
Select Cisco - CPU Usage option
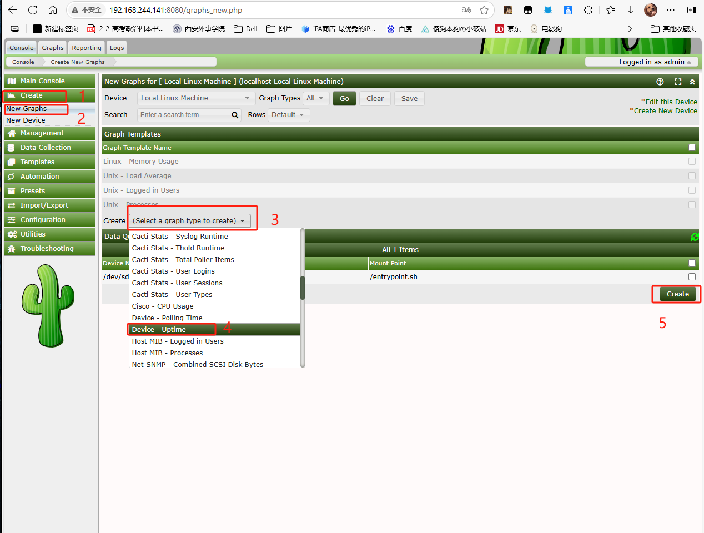[215, 306]
